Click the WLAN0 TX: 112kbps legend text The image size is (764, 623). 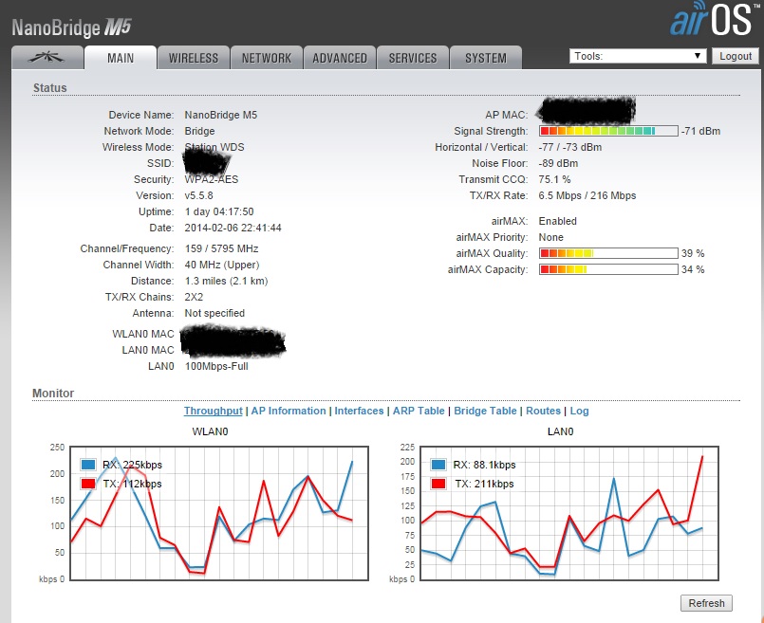[x=132, y=484]
